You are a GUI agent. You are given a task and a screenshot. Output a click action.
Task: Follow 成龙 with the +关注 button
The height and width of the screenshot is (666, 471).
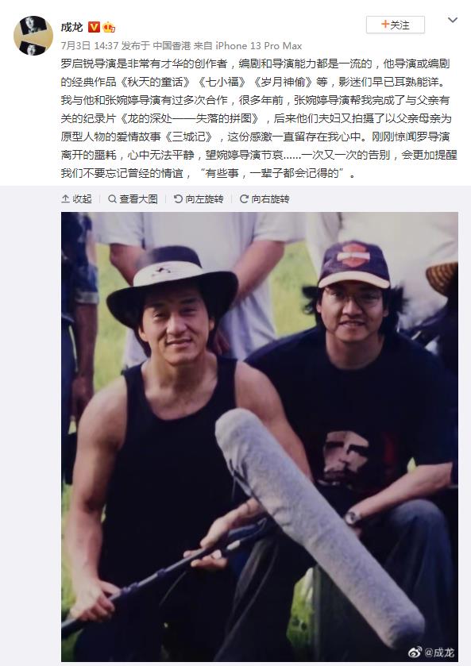396,25
